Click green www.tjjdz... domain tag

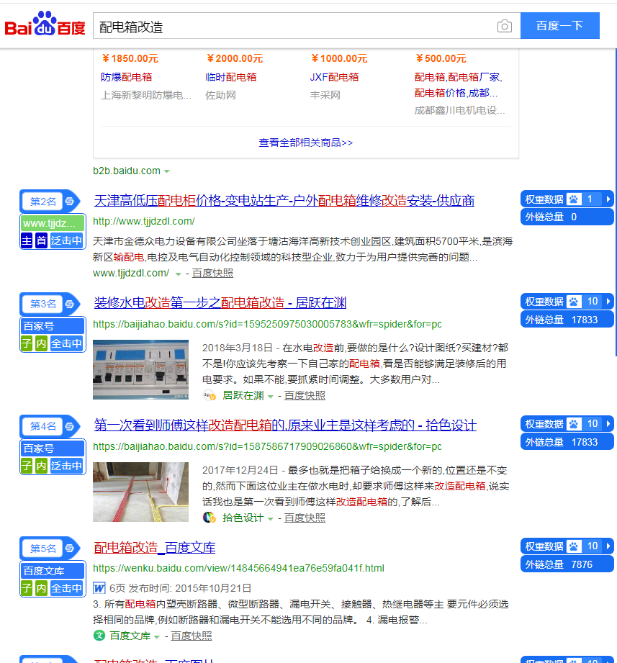(x=53, y=223)
